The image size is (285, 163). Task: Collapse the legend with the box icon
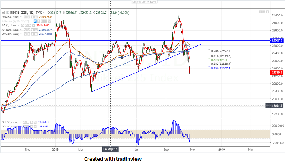(x=3, y=13)
